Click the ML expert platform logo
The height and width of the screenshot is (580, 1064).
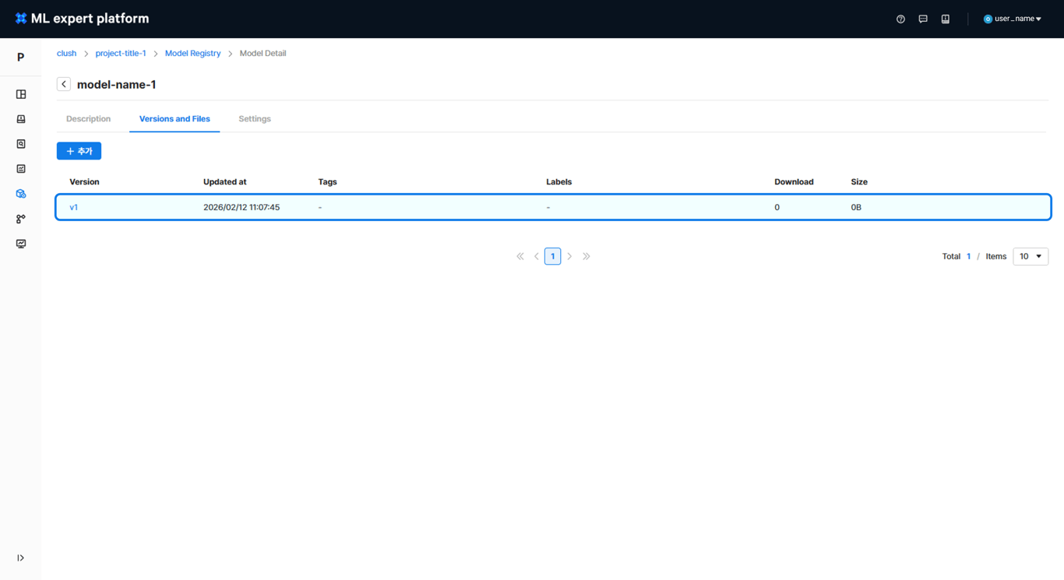(x=82, y=19)
